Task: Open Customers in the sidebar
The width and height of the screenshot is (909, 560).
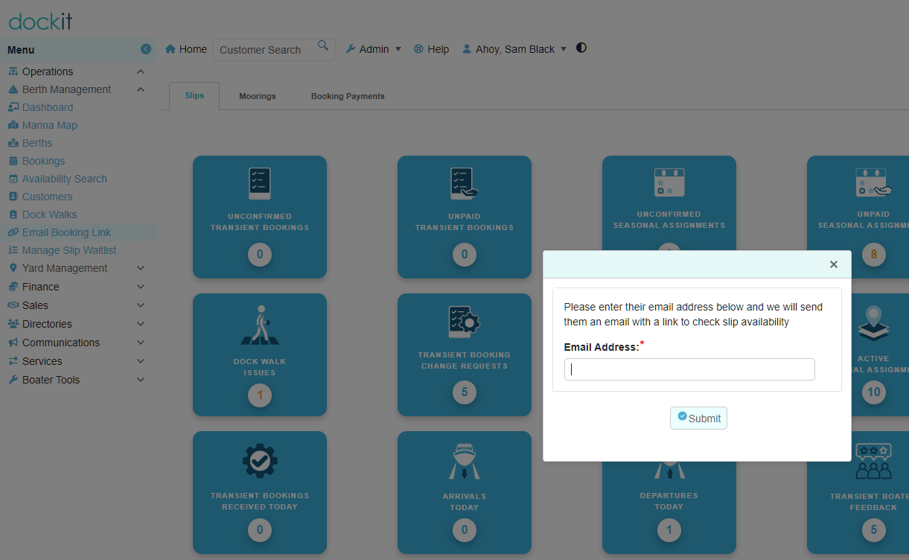Action: click(x=48, y=197)
